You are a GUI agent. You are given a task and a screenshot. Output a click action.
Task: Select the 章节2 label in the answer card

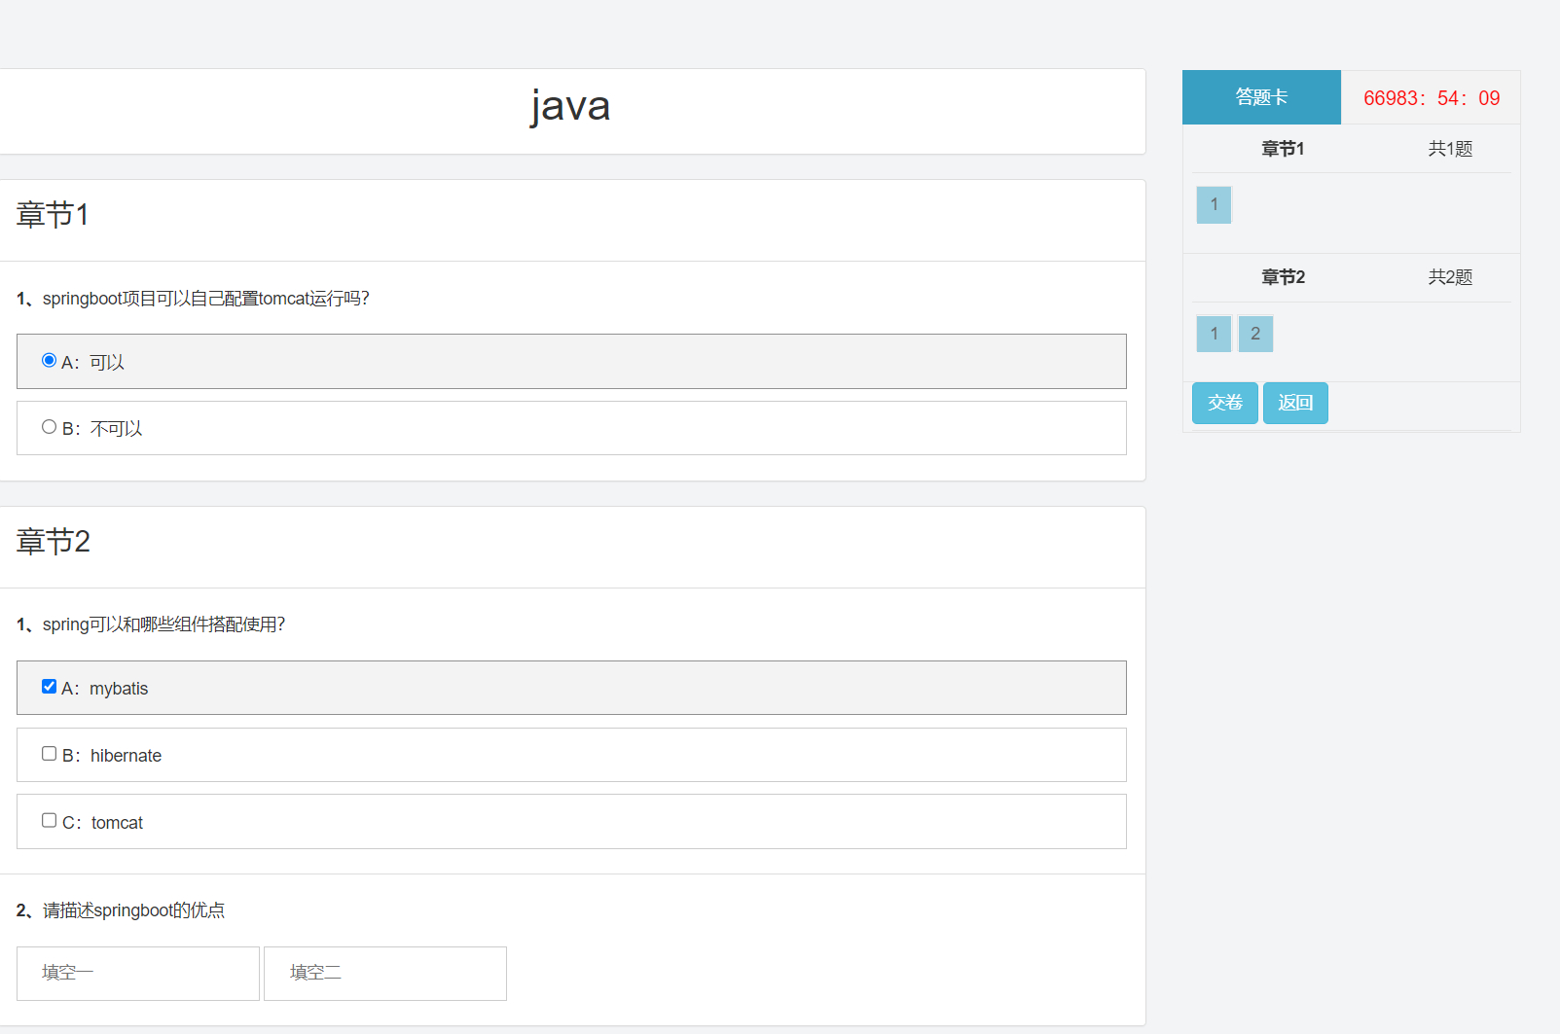pos(1283,277)
